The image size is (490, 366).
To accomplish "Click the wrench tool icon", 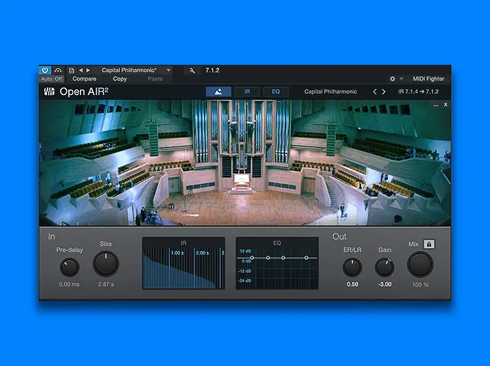I will click(192, 70).
